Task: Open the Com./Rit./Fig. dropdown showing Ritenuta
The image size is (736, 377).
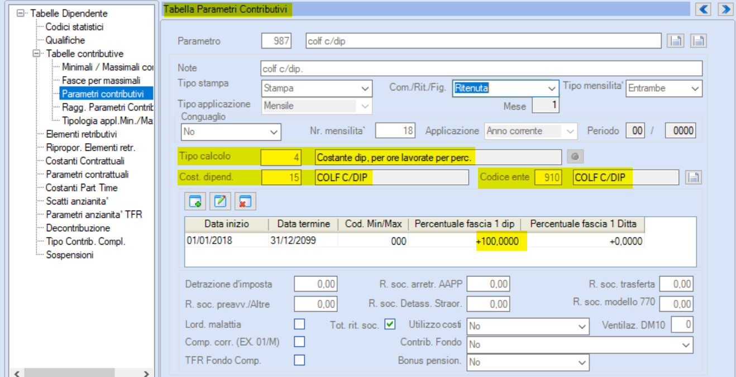Action: (552, 88)
